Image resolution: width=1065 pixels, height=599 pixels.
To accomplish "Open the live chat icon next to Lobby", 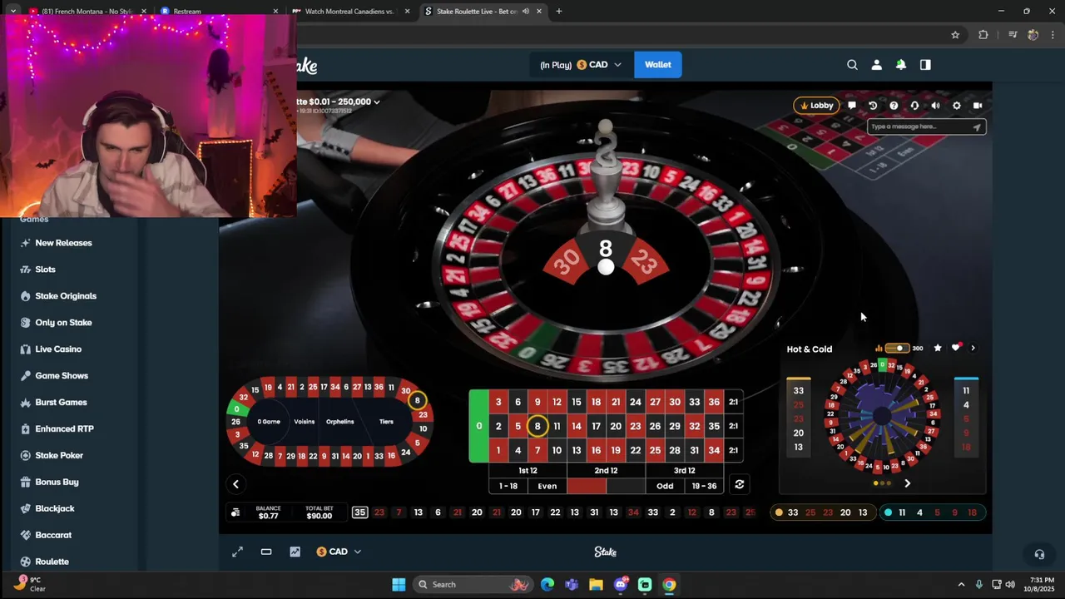I will coord(852,106).
